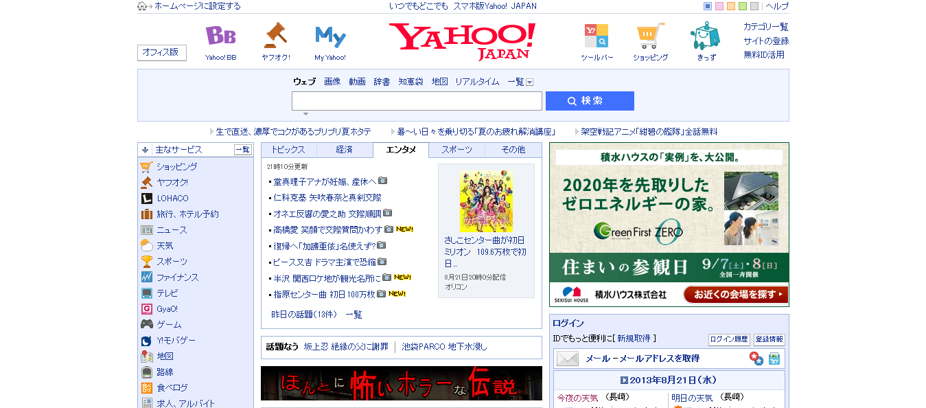Click the 積水ハウス お近くの会場を探す ad button
The image size is (926, 408).
pyautogui.click(x=735, y=295)
